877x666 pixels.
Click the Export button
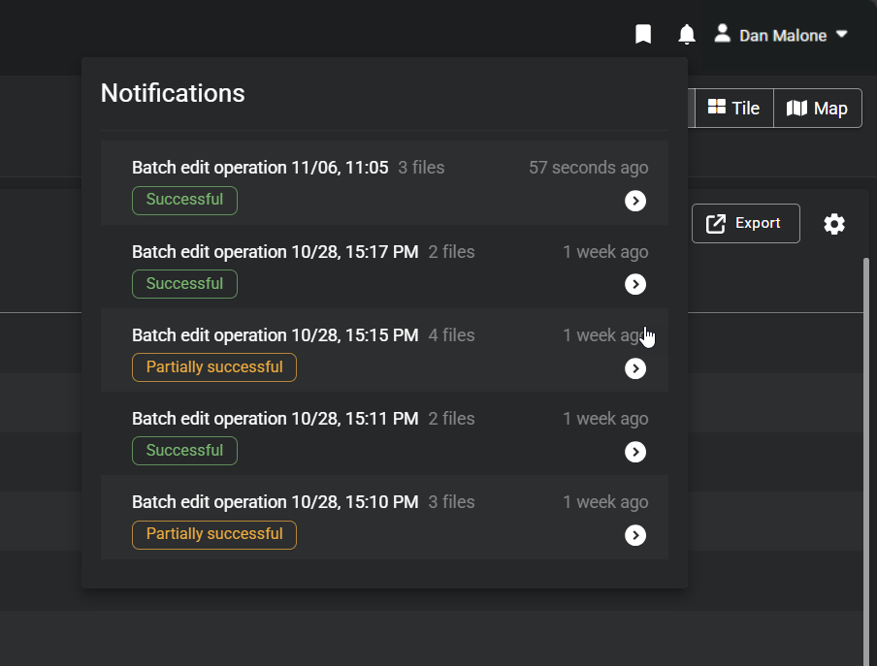tap(745, 223)
